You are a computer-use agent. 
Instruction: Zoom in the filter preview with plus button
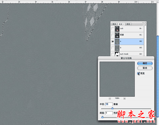pos(125,98)
